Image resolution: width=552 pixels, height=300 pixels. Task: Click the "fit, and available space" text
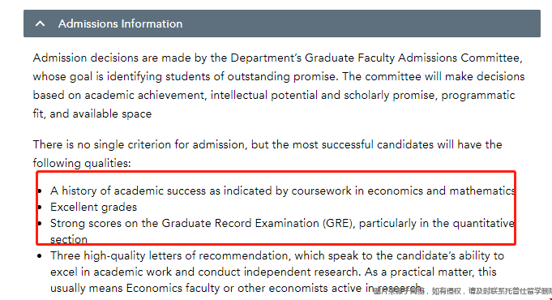(92, 114)
